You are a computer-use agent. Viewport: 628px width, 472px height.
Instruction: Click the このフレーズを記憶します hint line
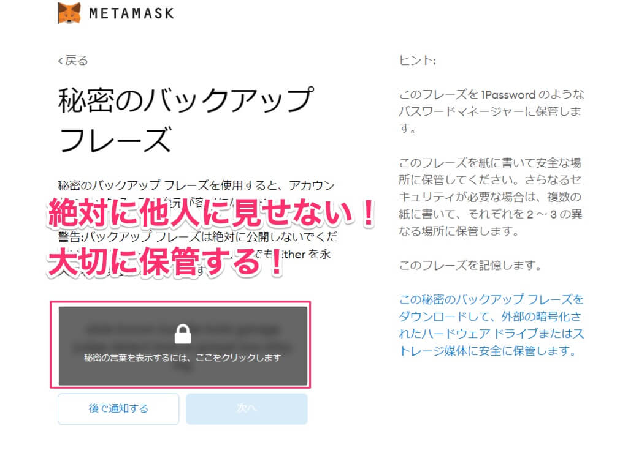(470, 265)
